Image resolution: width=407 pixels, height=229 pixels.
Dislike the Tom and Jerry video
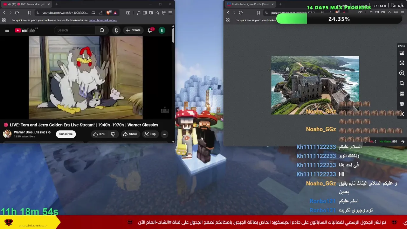113,134
